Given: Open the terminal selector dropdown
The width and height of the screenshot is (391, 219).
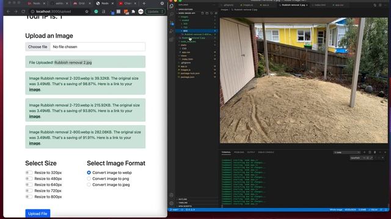Looking at the screenshot, I should [x=347, y=152].
